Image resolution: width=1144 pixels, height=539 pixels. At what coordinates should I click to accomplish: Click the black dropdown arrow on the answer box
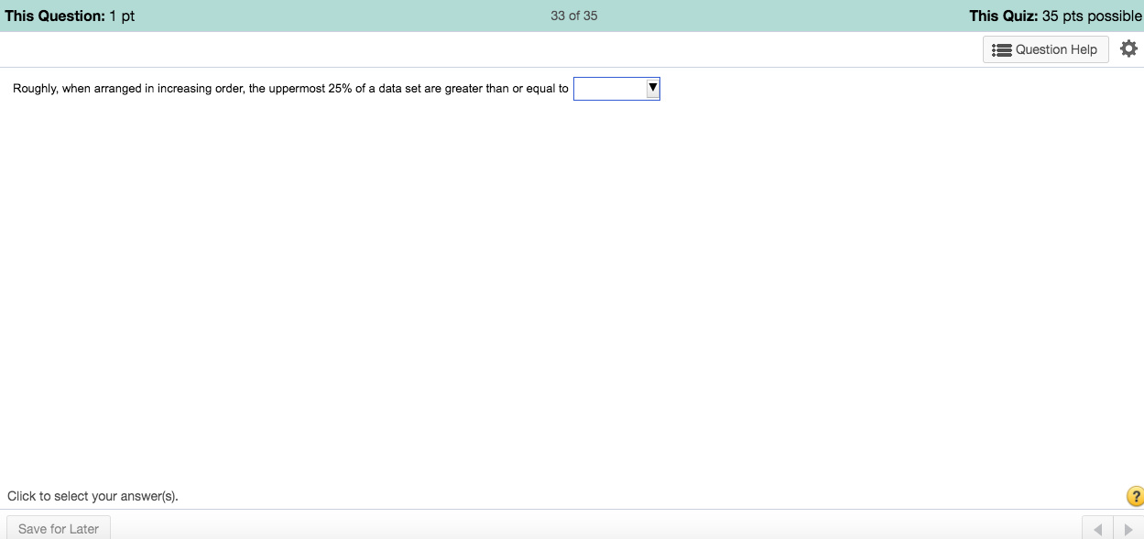coord(652,88)
